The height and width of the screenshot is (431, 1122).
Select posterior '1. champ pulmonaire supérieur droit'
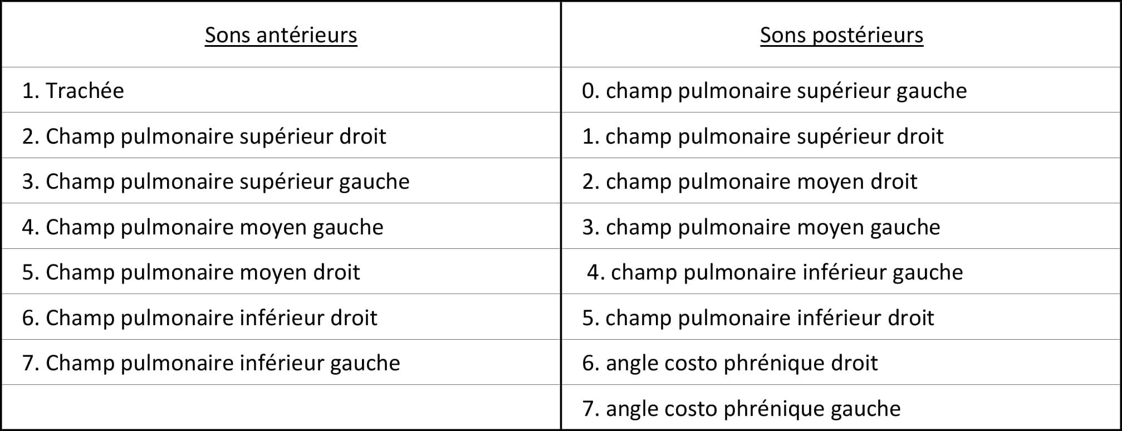click(841, 135)
